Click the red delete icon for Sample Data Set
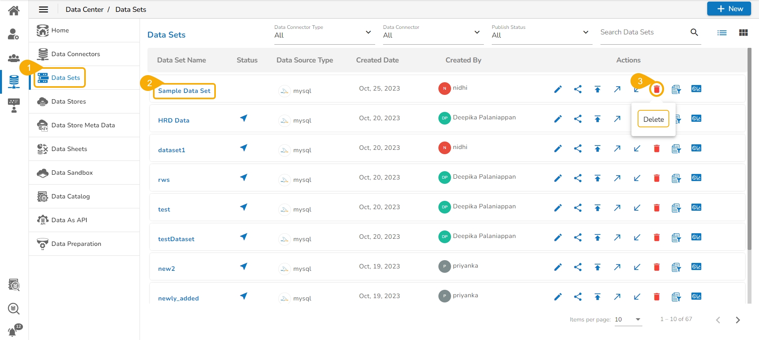The image size is (759, 340). (657, 89)
